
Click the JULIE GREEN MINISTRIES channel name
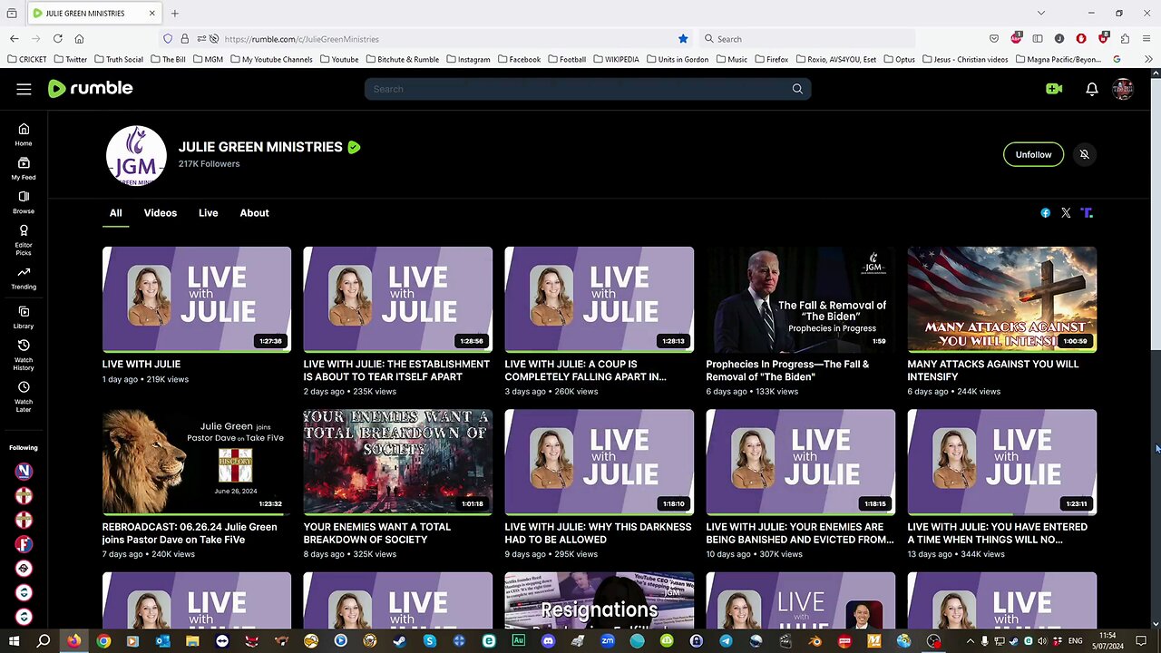[260, 147]
